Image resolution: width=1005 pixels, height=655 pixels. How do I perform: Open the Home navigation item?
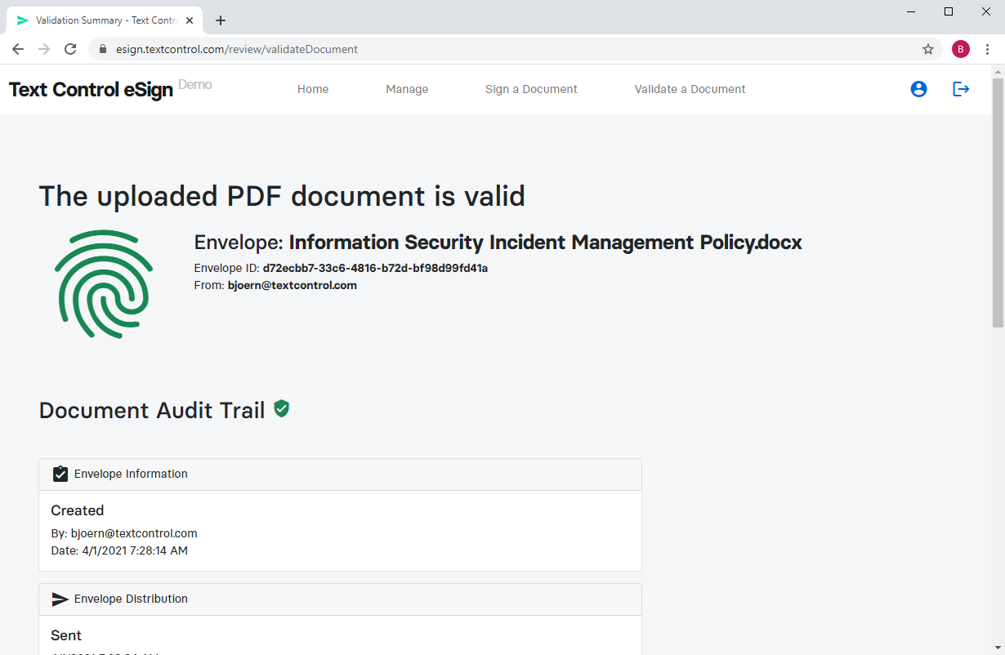point(313,89)
